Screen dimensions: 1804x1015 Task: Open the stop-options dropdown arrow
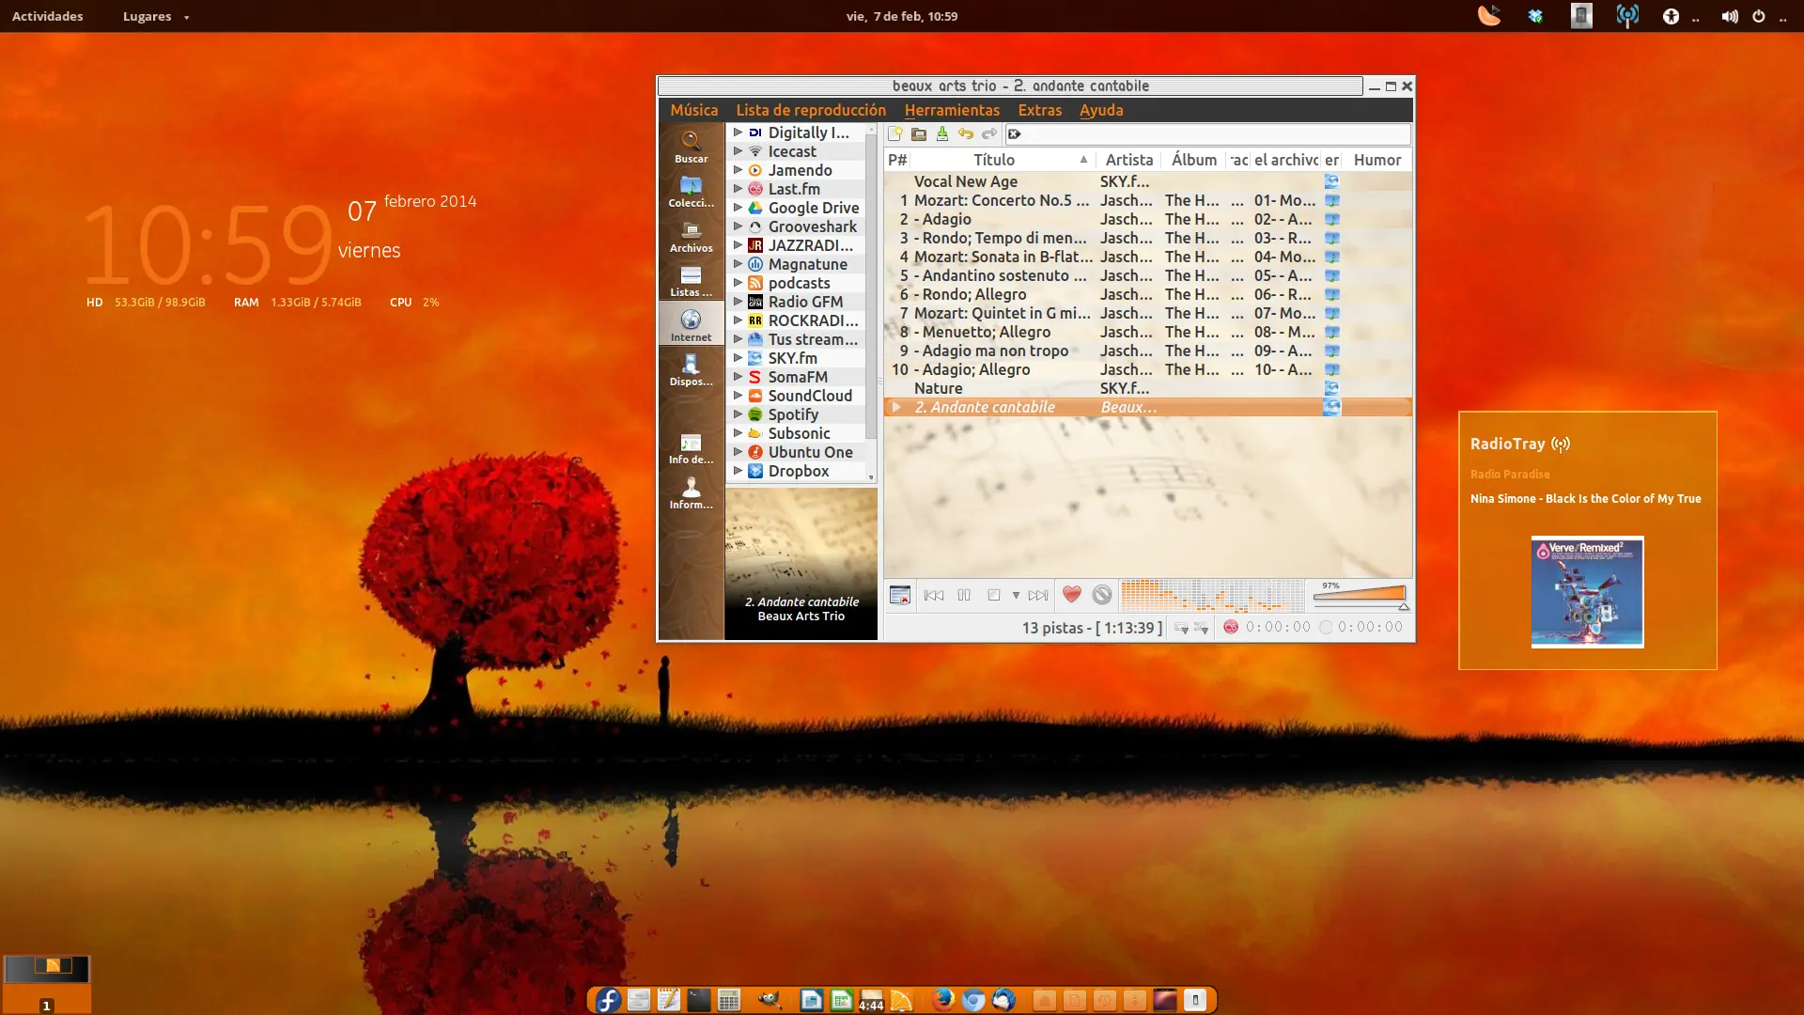1016,595
